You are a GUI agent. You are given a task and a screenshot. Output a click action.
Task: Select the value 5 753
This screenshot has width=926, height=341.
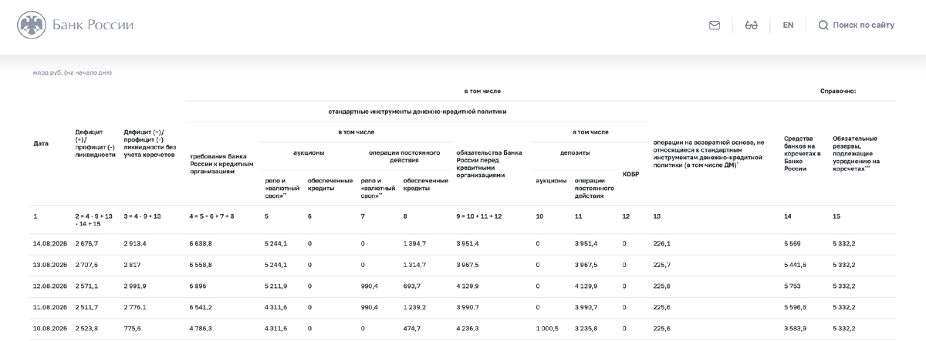[x=793, y=286]
